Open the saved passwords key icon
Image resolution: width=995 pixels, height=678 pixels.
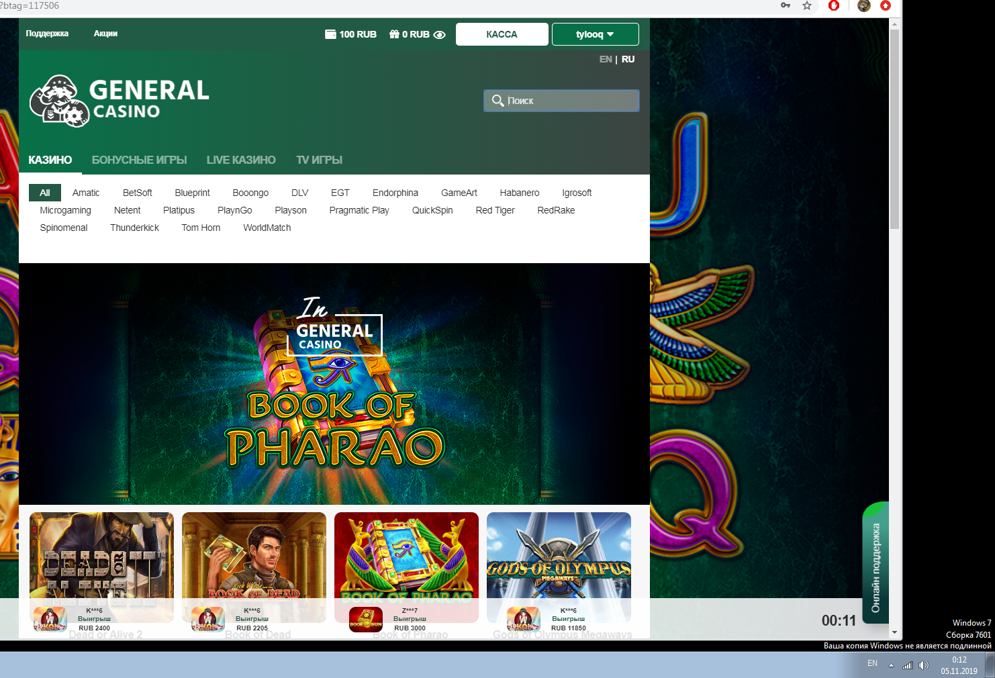click(786, 5)
